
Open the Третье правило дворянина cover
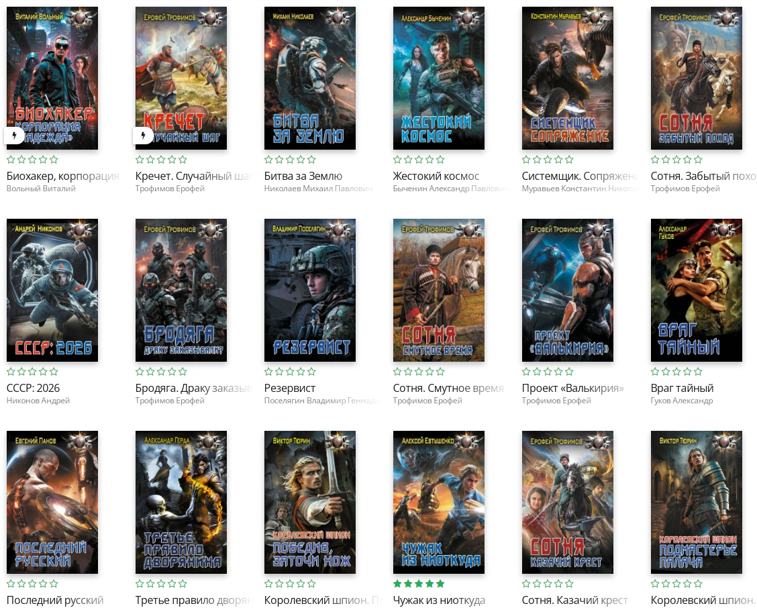tap(181, 502)
